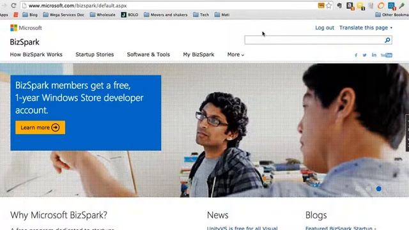Open the red bookmark icon beside Apps

pos(16,15)
